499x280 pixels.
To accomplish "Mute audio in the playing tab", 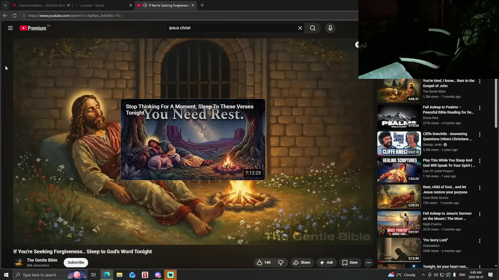I will click(145, 5).
